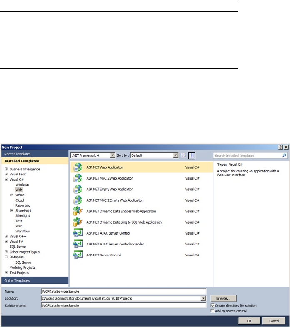Select 'ASP.NET Server Control' text
This screenshot has width=290, height=327.
(104, 255)
